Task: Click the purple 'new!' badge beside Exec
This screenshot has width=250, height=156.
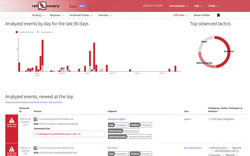Action: pyautogui.click(x=82, y=6)
